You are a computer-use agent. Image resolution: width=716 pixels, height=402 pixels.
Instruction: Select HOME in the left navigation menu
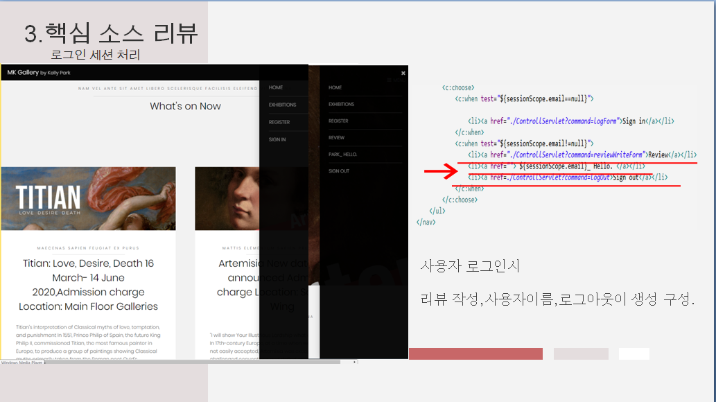point(275,87)
